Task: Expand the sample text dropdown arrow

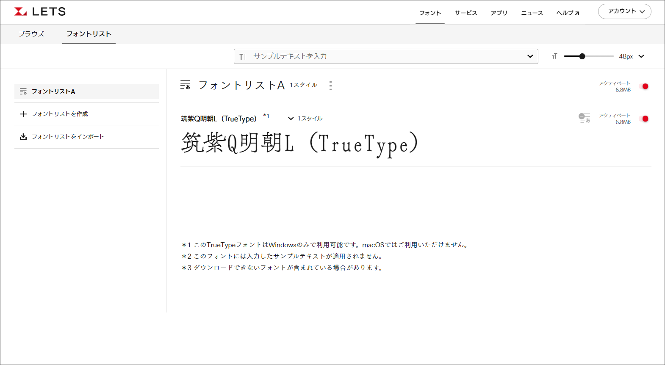Action: click(x=530, y=56)
